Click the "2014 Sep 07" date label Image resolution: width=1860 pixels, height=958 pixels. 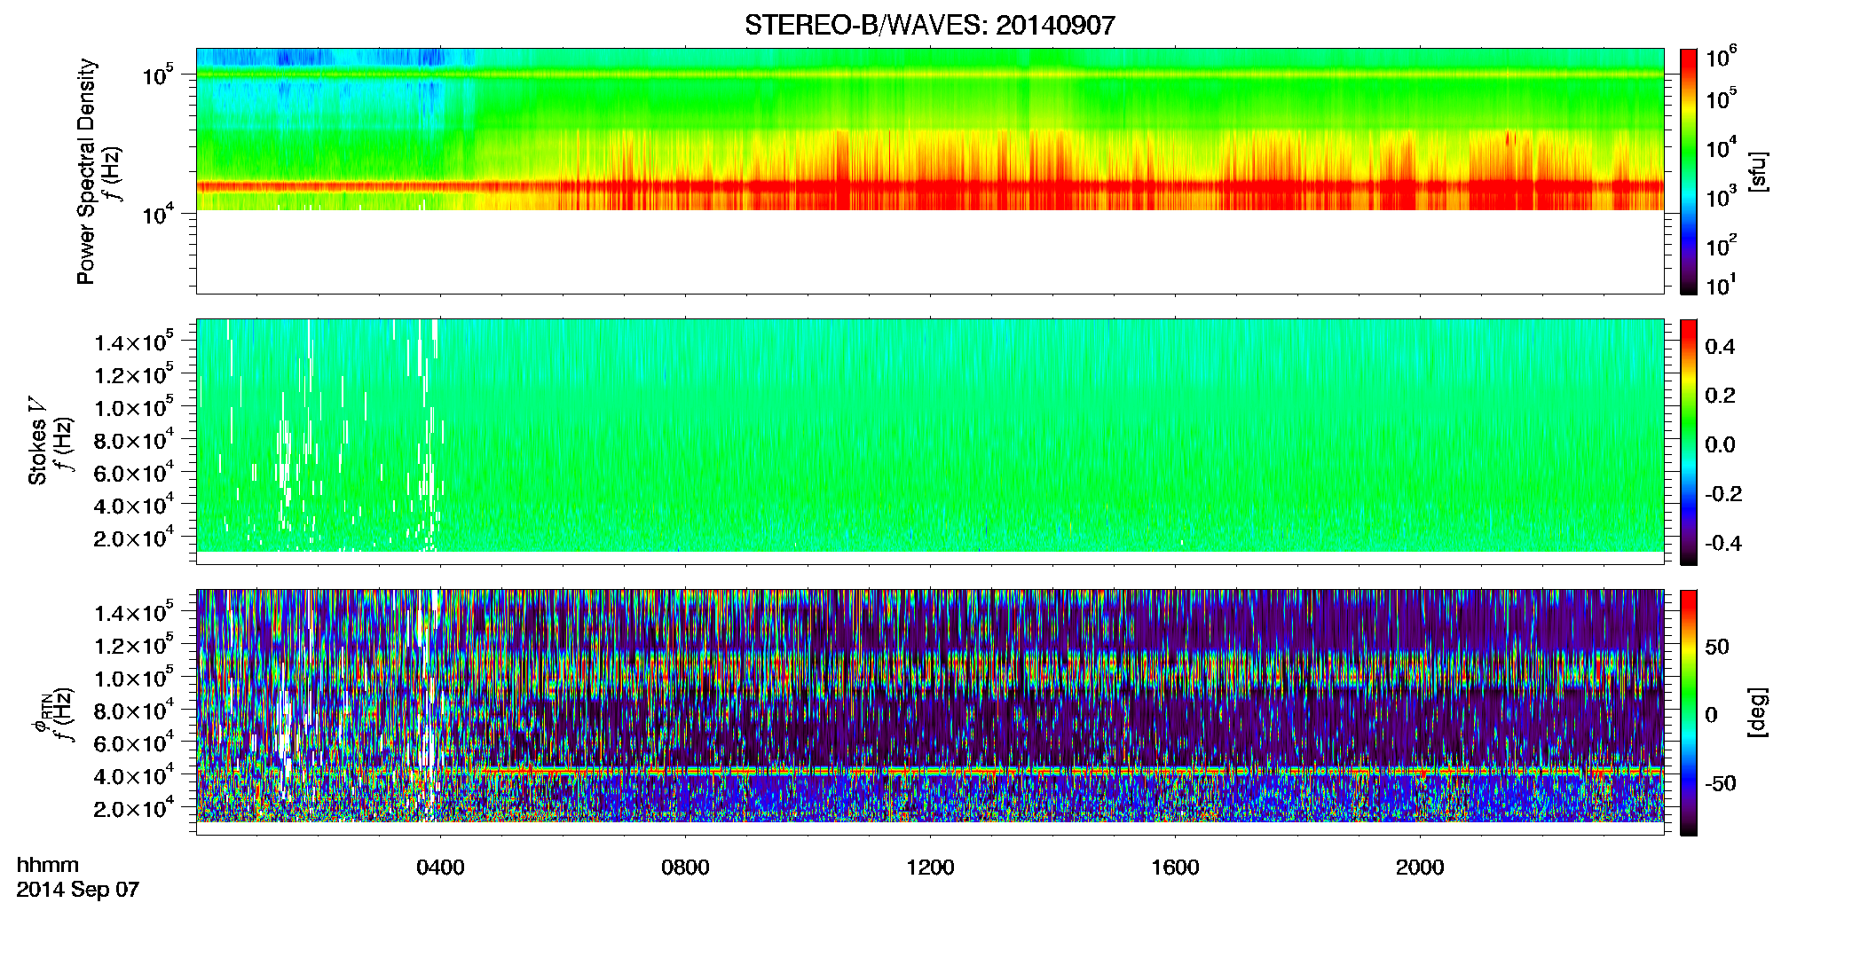78,890
